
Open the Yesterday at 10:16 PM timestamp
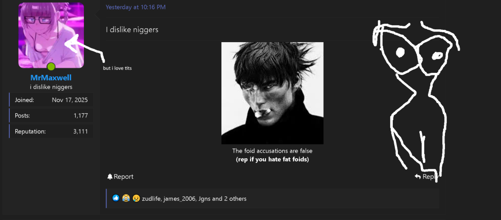136,7
